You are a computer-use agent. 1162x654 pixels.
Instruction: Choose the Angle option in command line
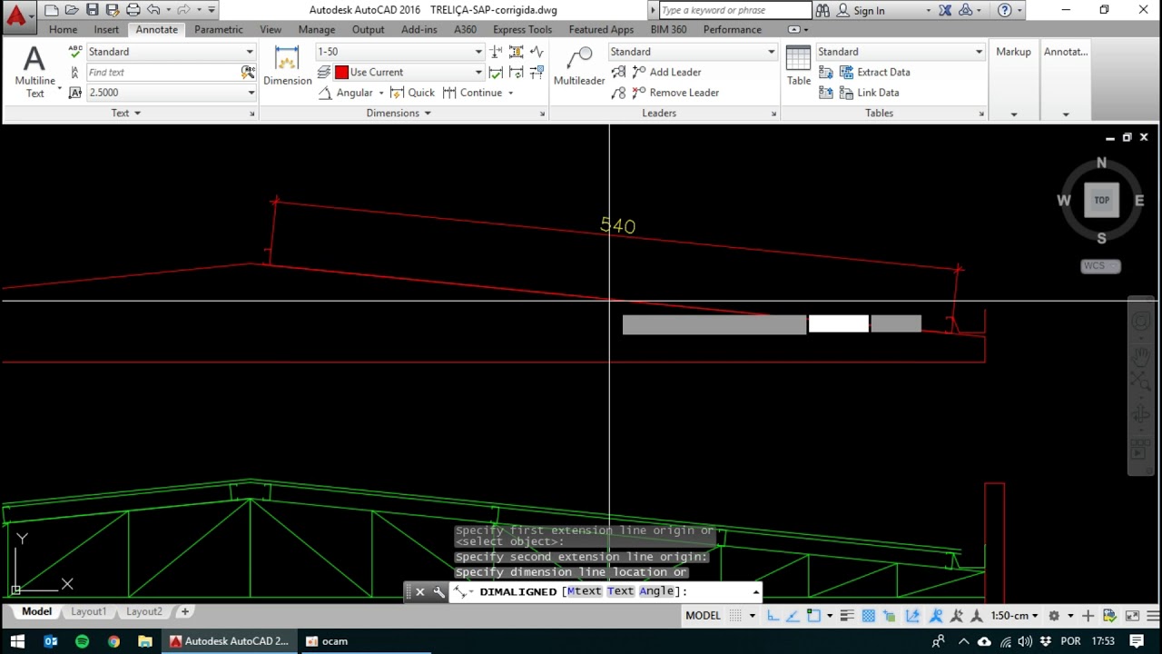tap(656, 591)
